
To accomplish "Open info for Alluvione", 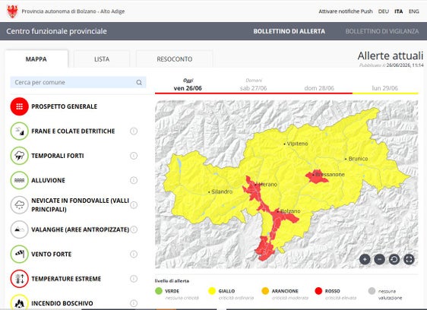I will coord(134,180).
